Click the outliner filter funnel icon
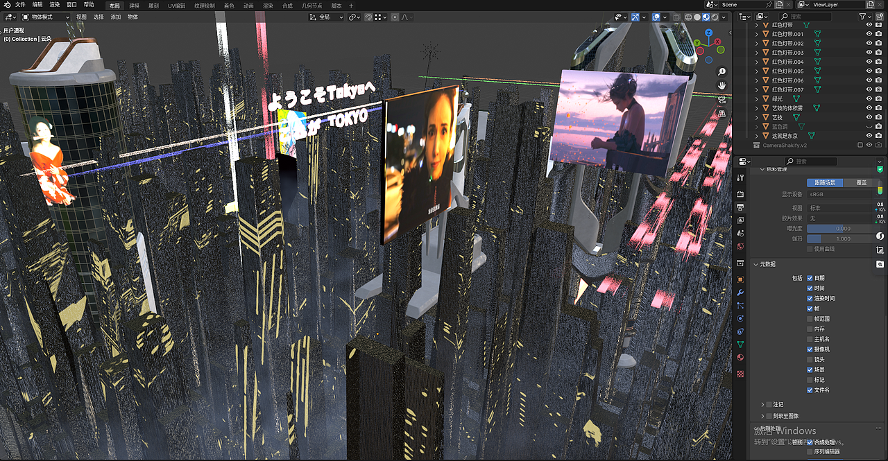Image resolution: width=888 pixels, height=461 pixels. 862,16
